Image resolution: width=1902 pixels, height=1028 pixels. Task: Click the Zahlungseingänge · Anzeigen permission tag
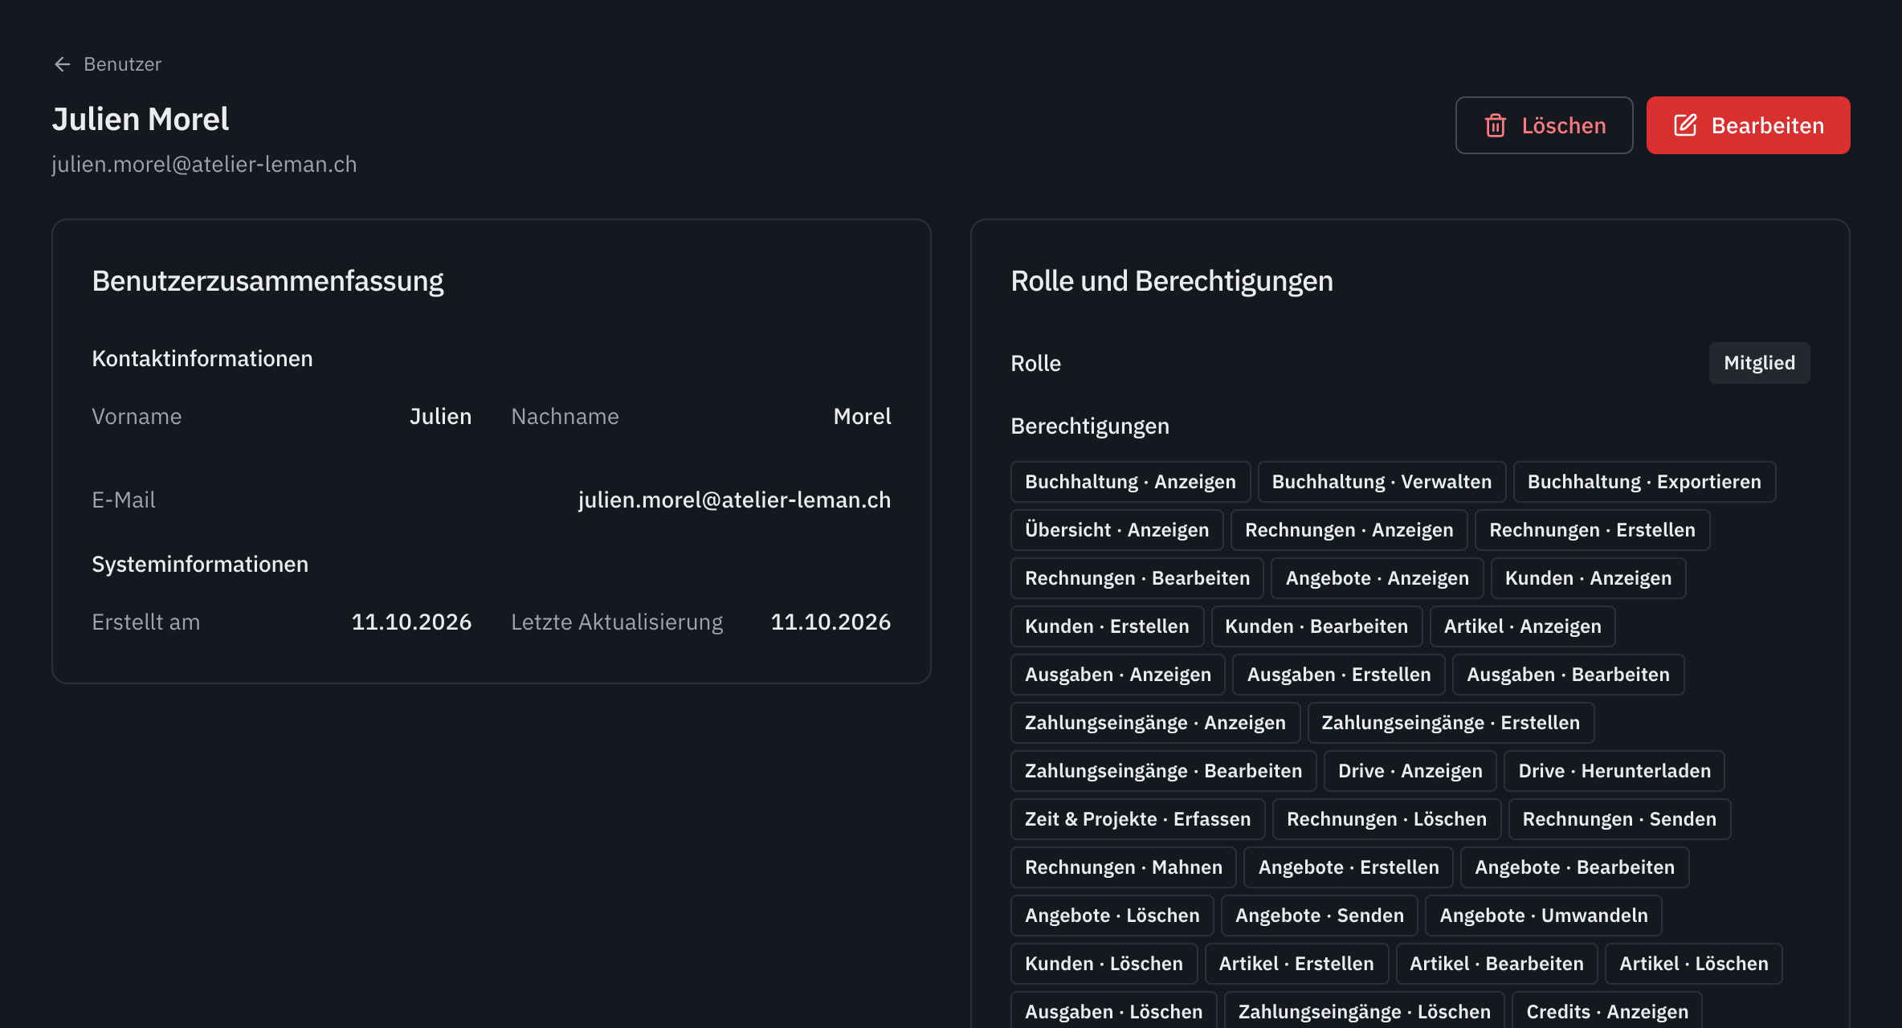tap(1155, 723)
